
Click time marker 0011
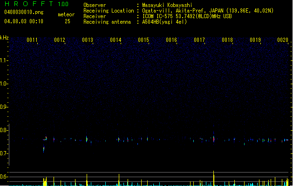(x=32, y=40)
